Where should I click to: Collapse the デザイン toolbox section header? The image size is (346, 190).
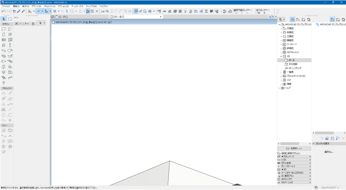click(x=7, y=24)
